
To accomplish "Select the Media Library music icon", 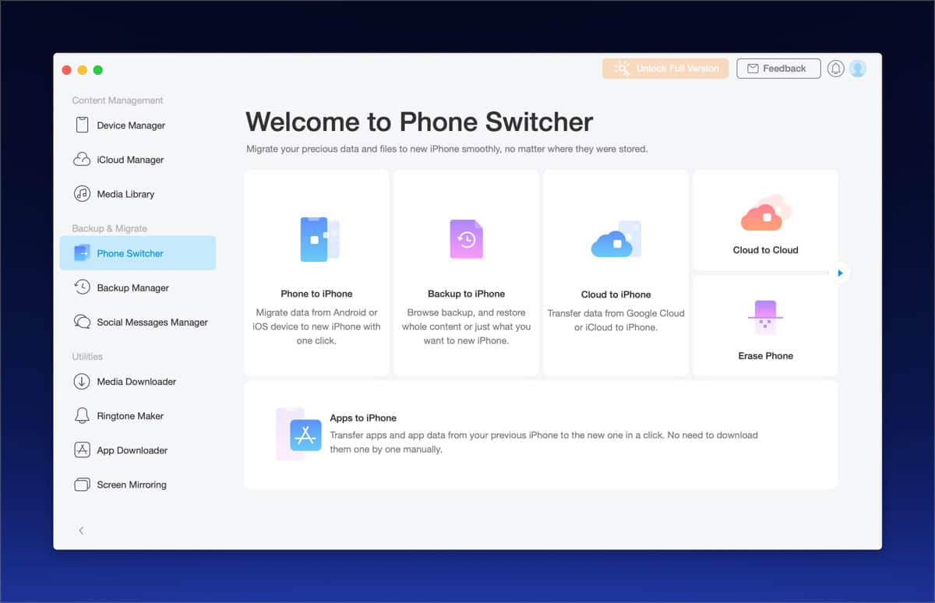I will (82, 194).
